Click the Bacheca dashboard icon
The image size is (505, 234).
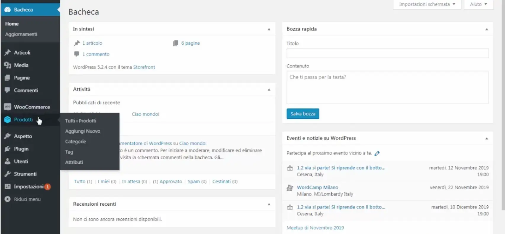[7, 10]
